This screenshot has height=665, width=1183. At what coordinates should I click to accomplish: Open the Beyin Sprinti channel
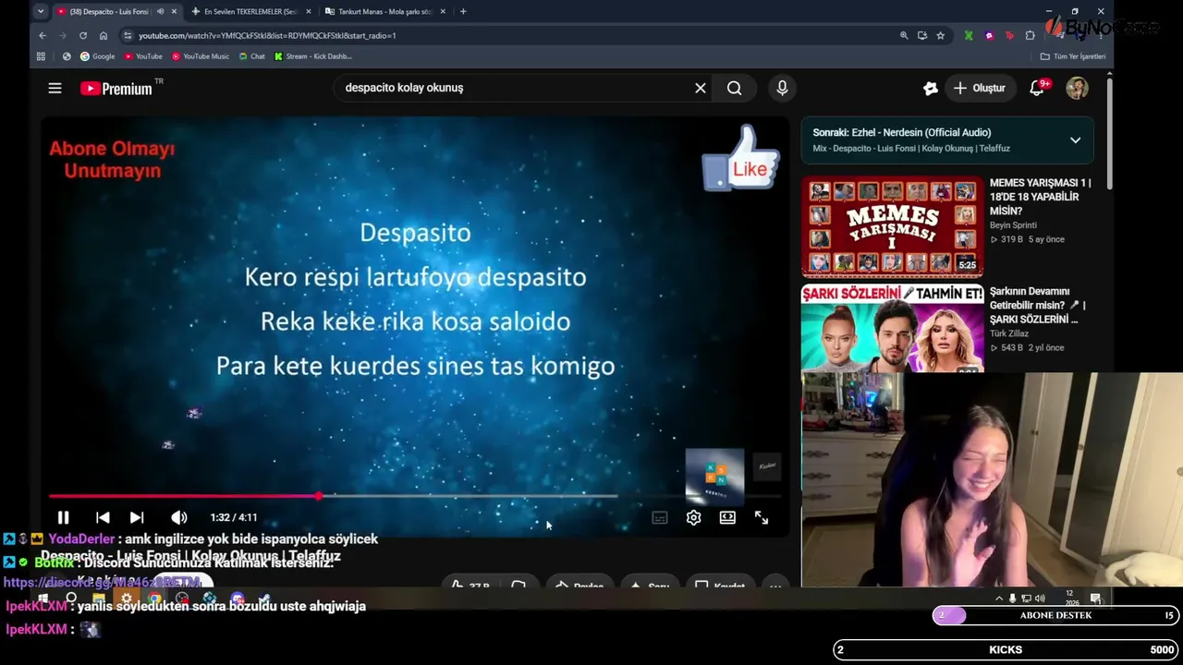tap(1014, 225)
